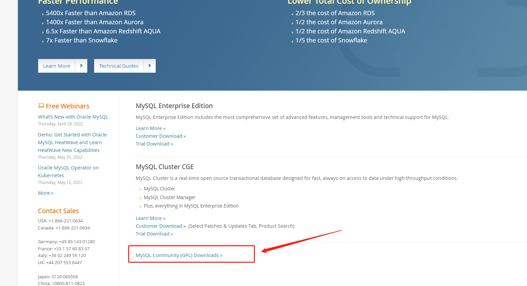527x286 pixels.
Task: Click the UK: +44 207 553 8447 number
Action: (x=60, y=263)
